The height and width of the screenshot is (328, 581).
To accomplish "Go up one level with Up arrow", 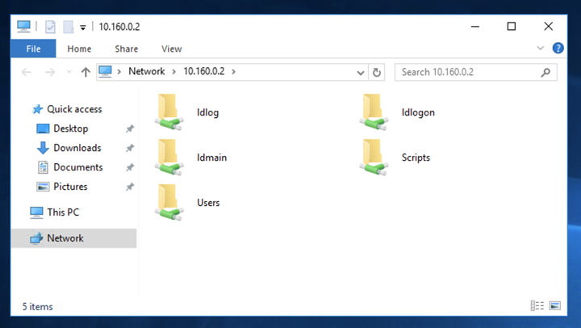I will pyautogui.click(x=86, y=72).
